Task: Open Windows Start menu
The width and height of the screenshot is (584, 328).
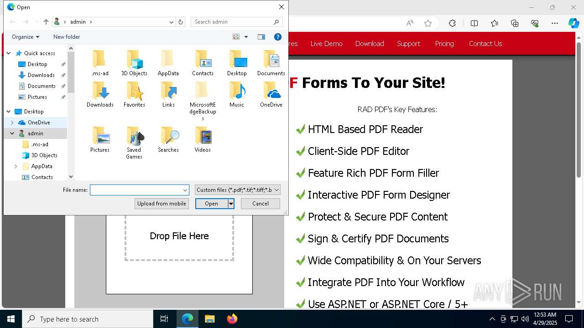Action: [x=11, y=319]
